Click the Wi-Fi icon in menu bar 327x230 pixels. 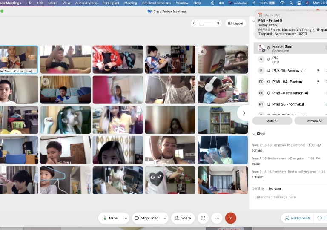282,3
